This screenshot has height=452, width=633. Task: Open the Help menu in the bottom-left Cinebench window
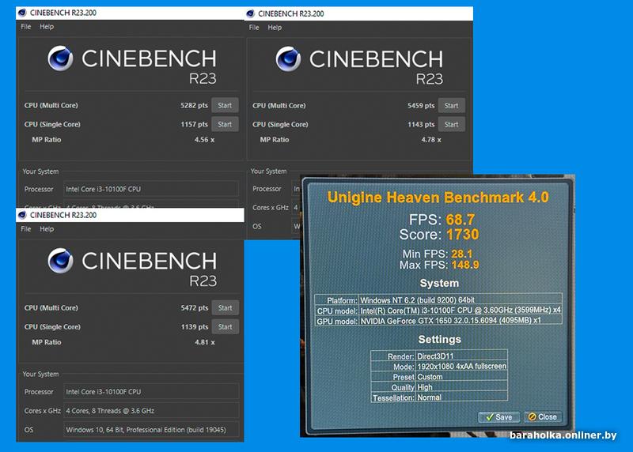(x=47, y=229)
